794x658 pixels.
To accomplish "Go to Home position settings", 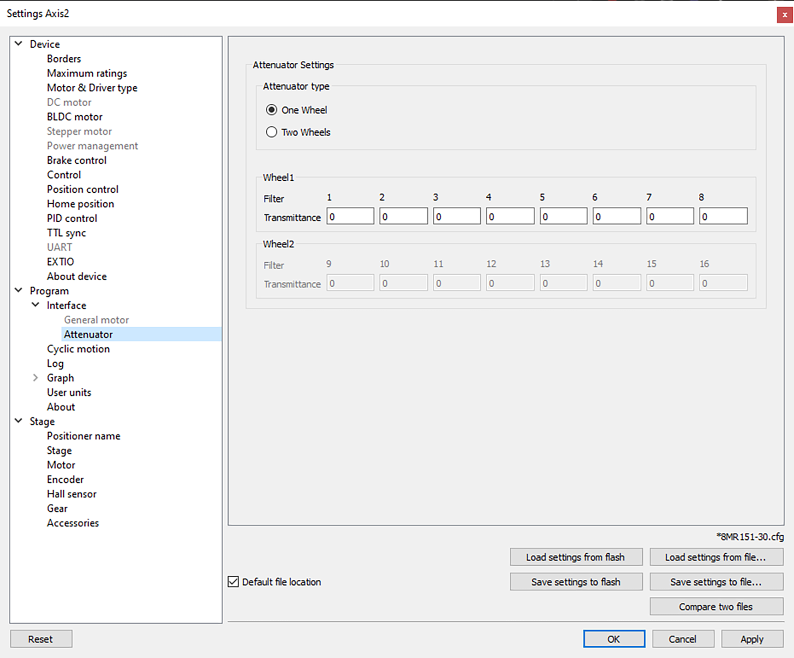I will 80,204.
